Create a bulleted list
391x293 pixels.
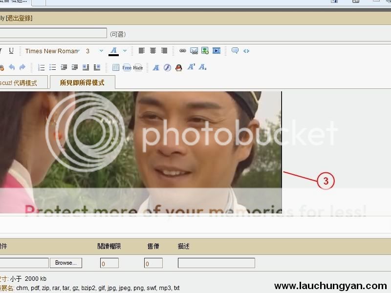point(52,67)
